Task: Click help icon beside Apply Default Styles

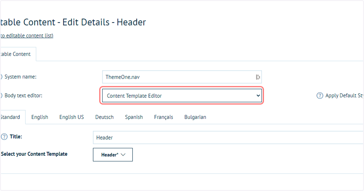Action: tap(320, 96)
